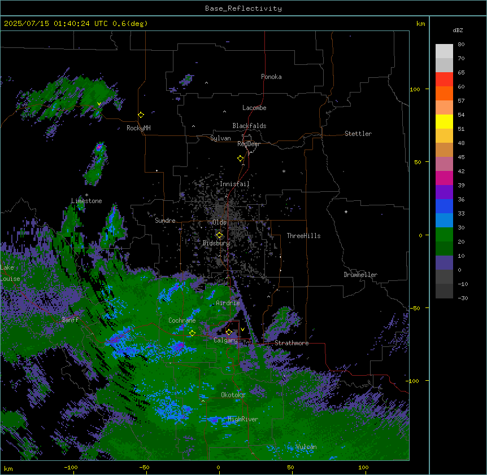Click the yellow V marker east of Calgary

242,329
